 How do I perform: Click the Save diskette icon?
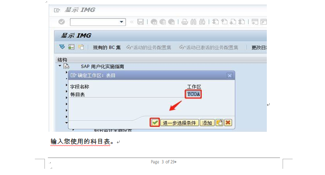140,22
